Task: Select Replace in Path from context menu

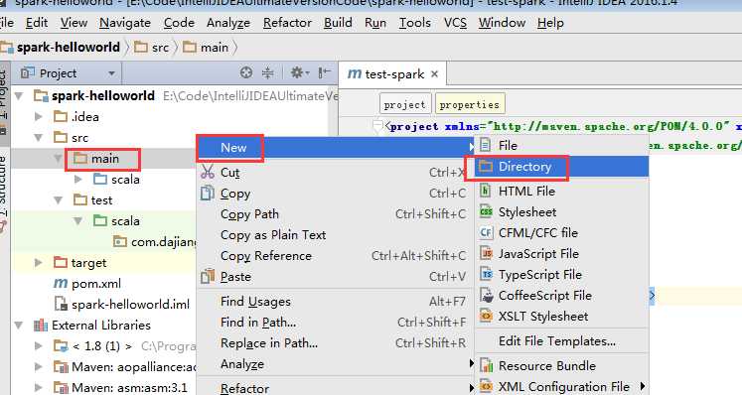Action: [x=335, y=343]
